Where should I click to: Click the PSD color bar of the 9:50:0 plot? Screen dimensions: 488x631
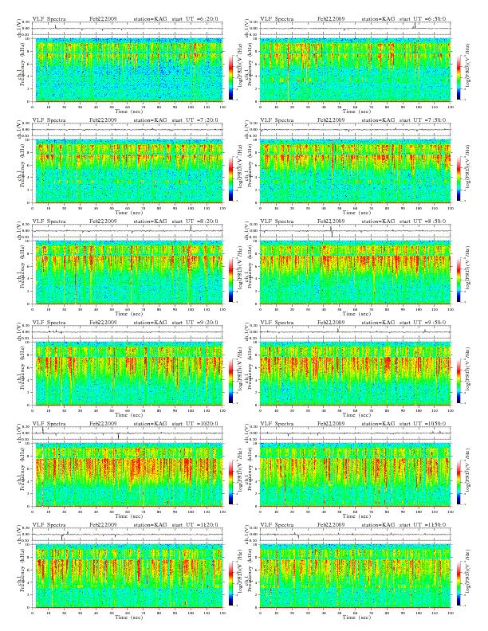pos(459,382)
